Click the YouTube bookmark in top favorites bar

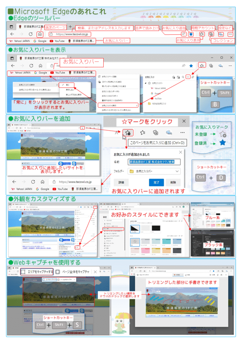57,41
